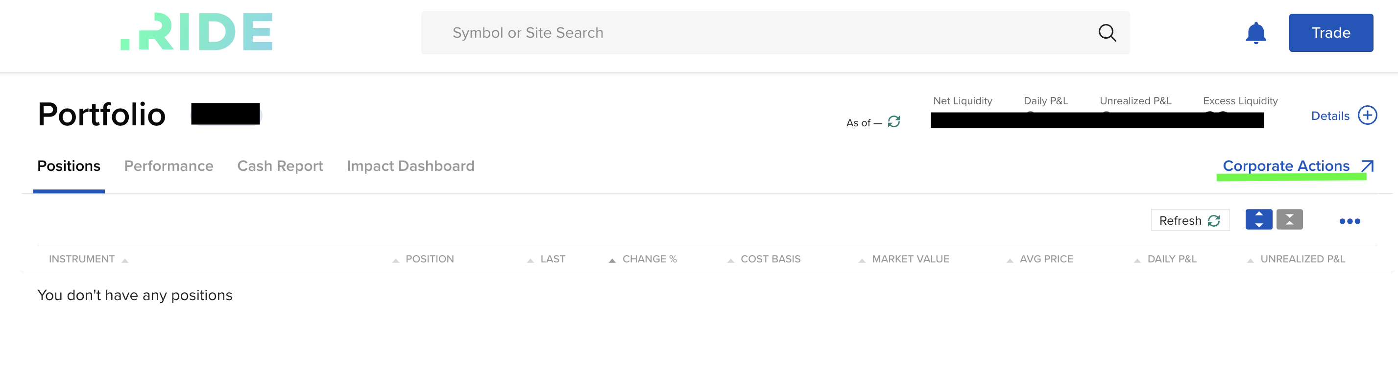This screenshot has width=1398, height=377.
Task: Open the Impact Dashboard tab
Action: pyautogui.click(x=410, y=166)
